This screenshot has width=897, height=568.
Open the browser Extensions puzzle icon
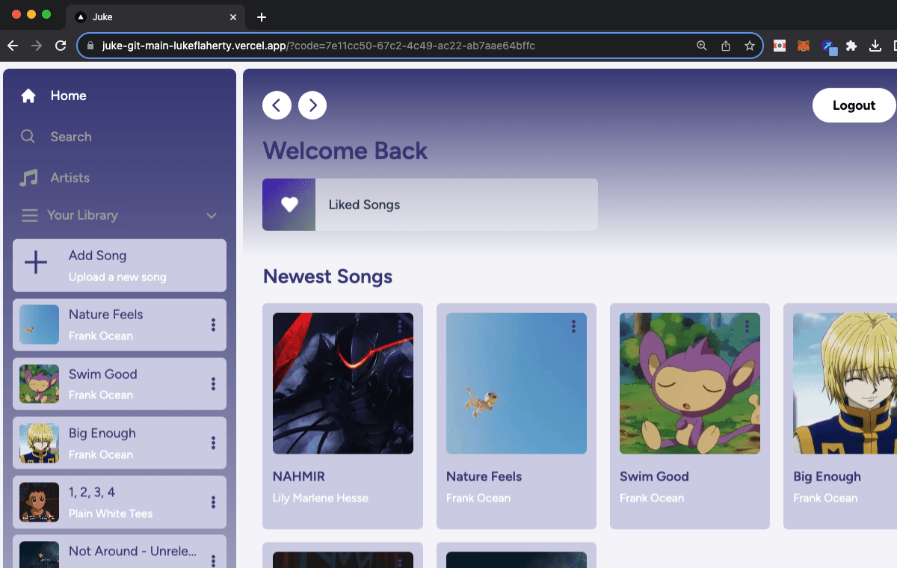851,46
